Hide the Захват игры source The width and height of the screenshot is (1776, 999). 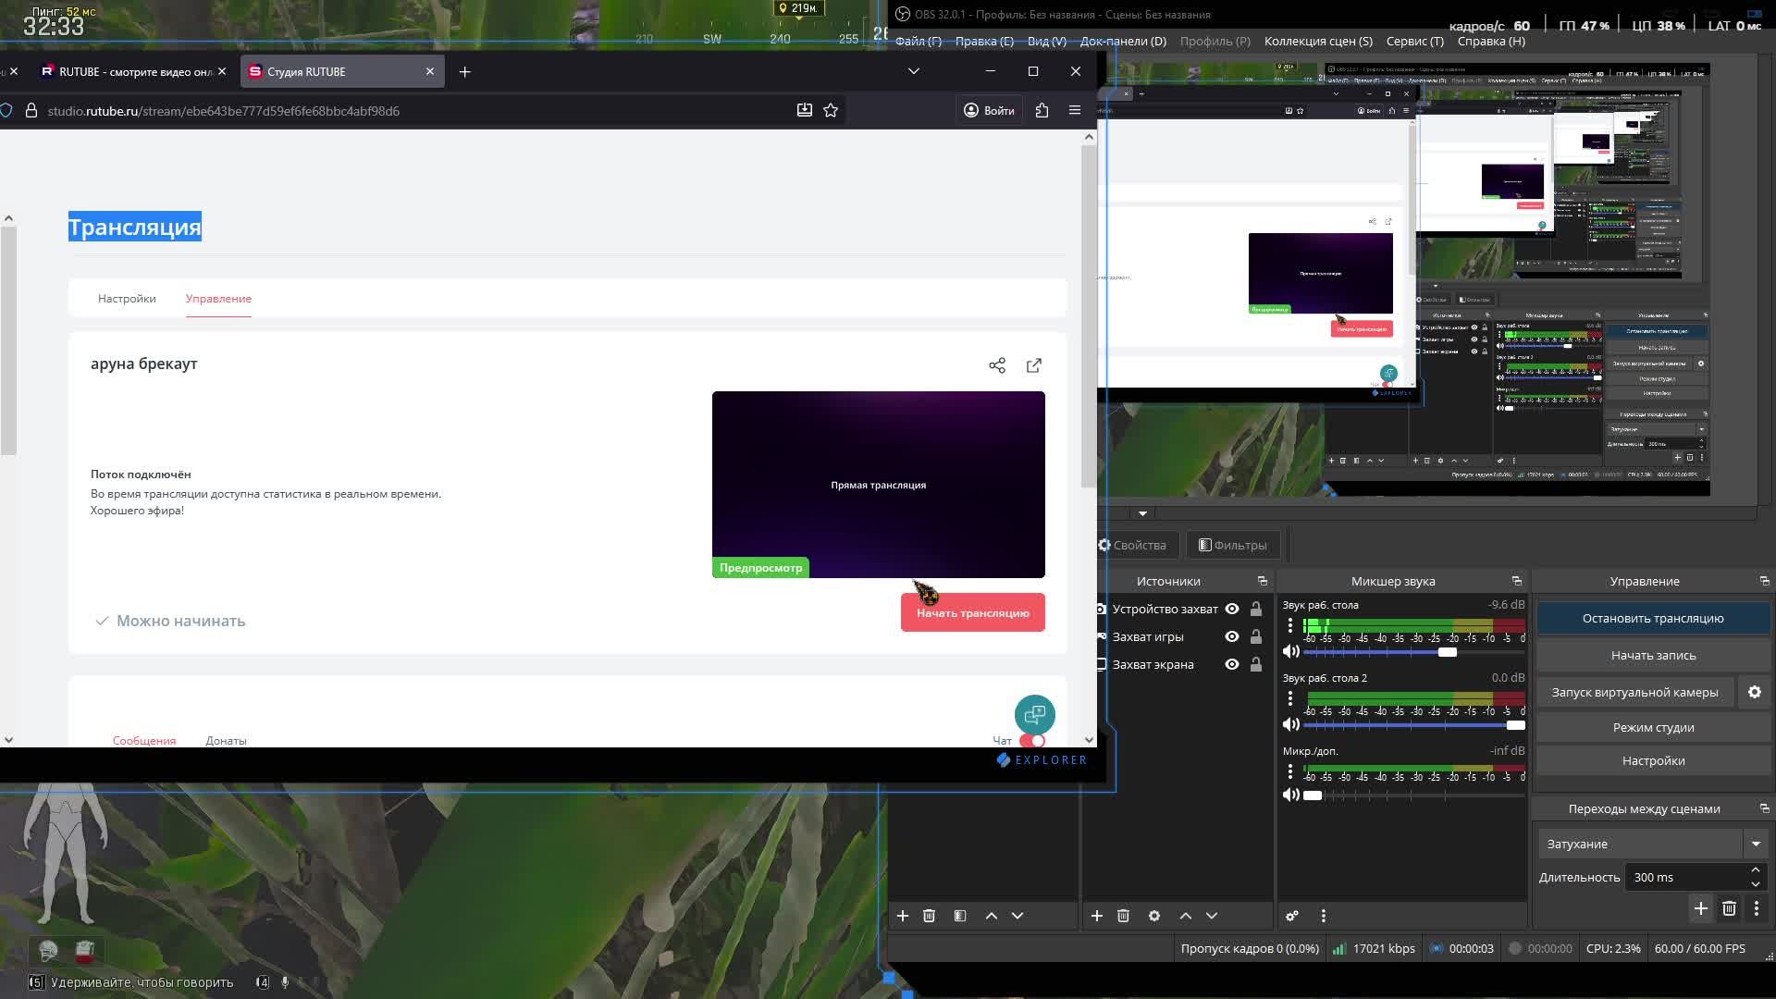coord(1231,637)
